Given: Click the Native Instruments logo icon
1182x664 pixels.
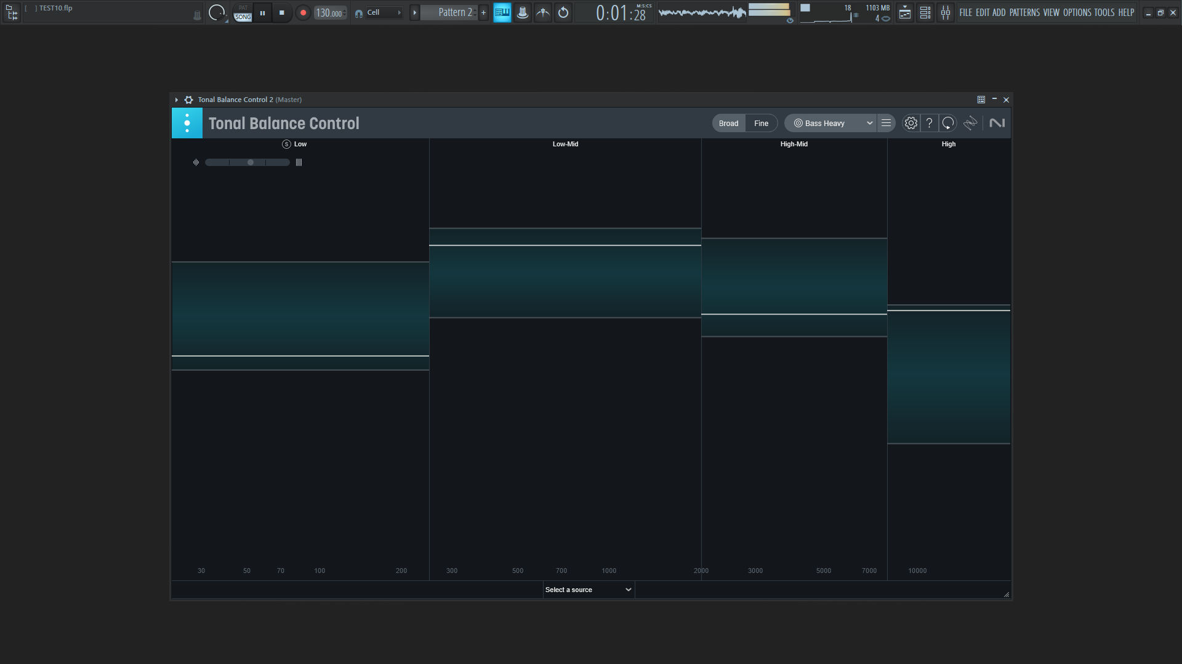Looking at the screenshot, I should pos(997,123).
